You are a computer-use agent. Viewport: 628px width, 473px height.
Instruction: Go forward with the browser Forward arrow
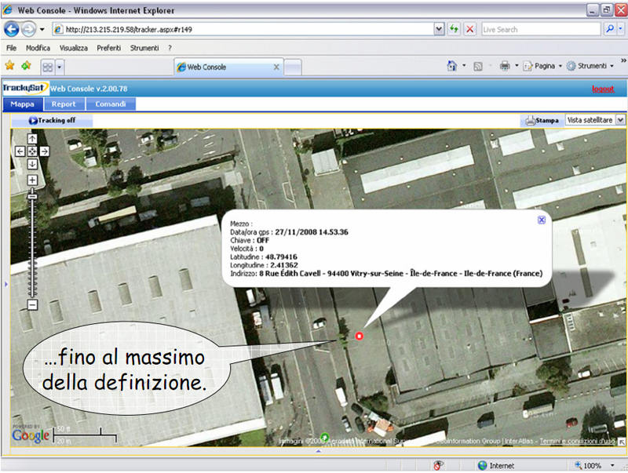coord(28,29)
